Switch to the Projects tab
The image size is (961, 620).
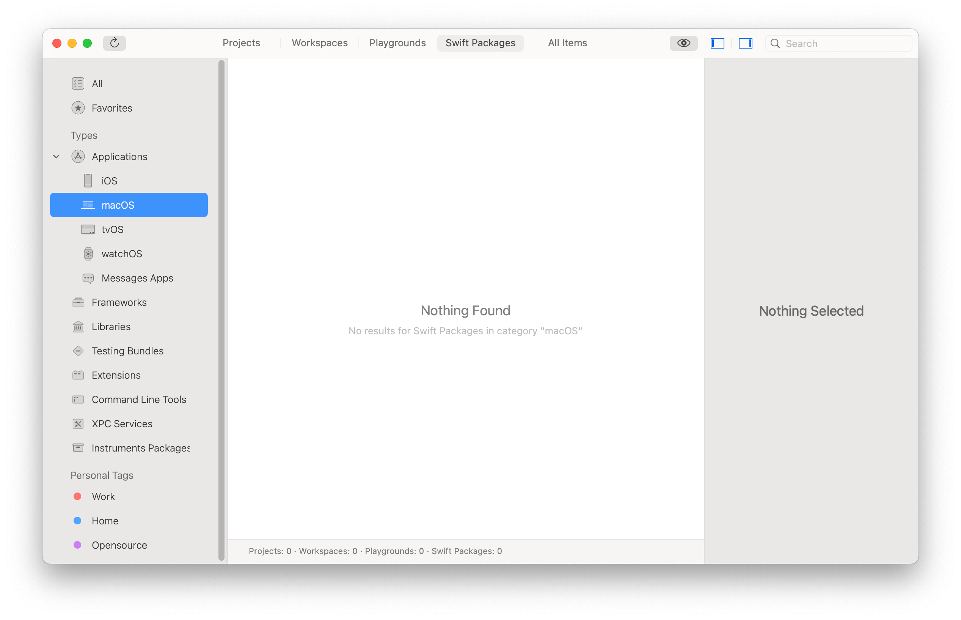[241, 43]
